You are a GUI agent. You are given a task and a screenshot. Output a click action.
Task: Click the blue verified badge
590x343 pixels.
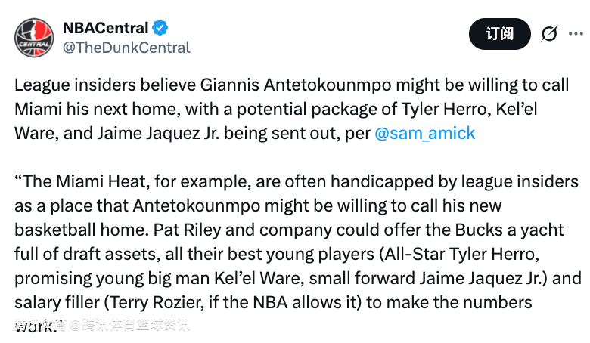pos(160,28)
